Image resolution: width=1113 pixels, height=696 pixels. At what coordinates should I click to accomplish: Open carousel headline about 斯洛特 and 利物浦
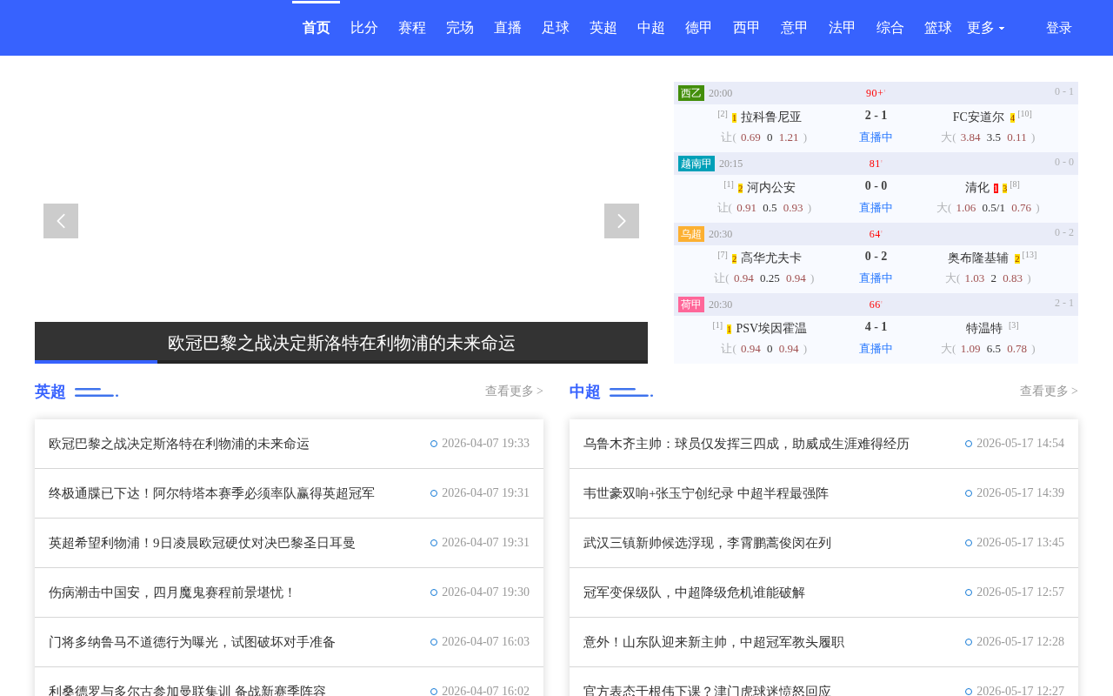click(x=342, y=343)
